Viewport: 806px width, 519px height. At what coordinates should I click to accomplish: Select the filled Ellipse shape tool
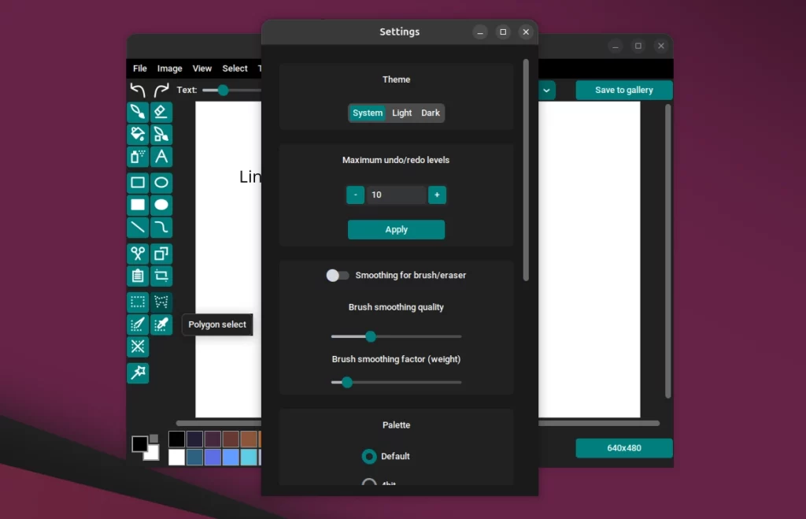click(161, 205)
